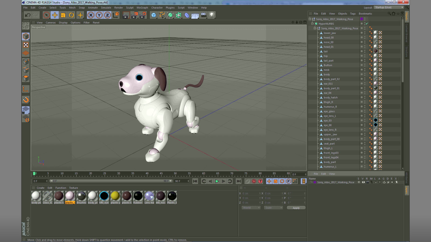431x242 pixels.
Task: Toggle Autokeying button
Action: click(x=254, y=181)
